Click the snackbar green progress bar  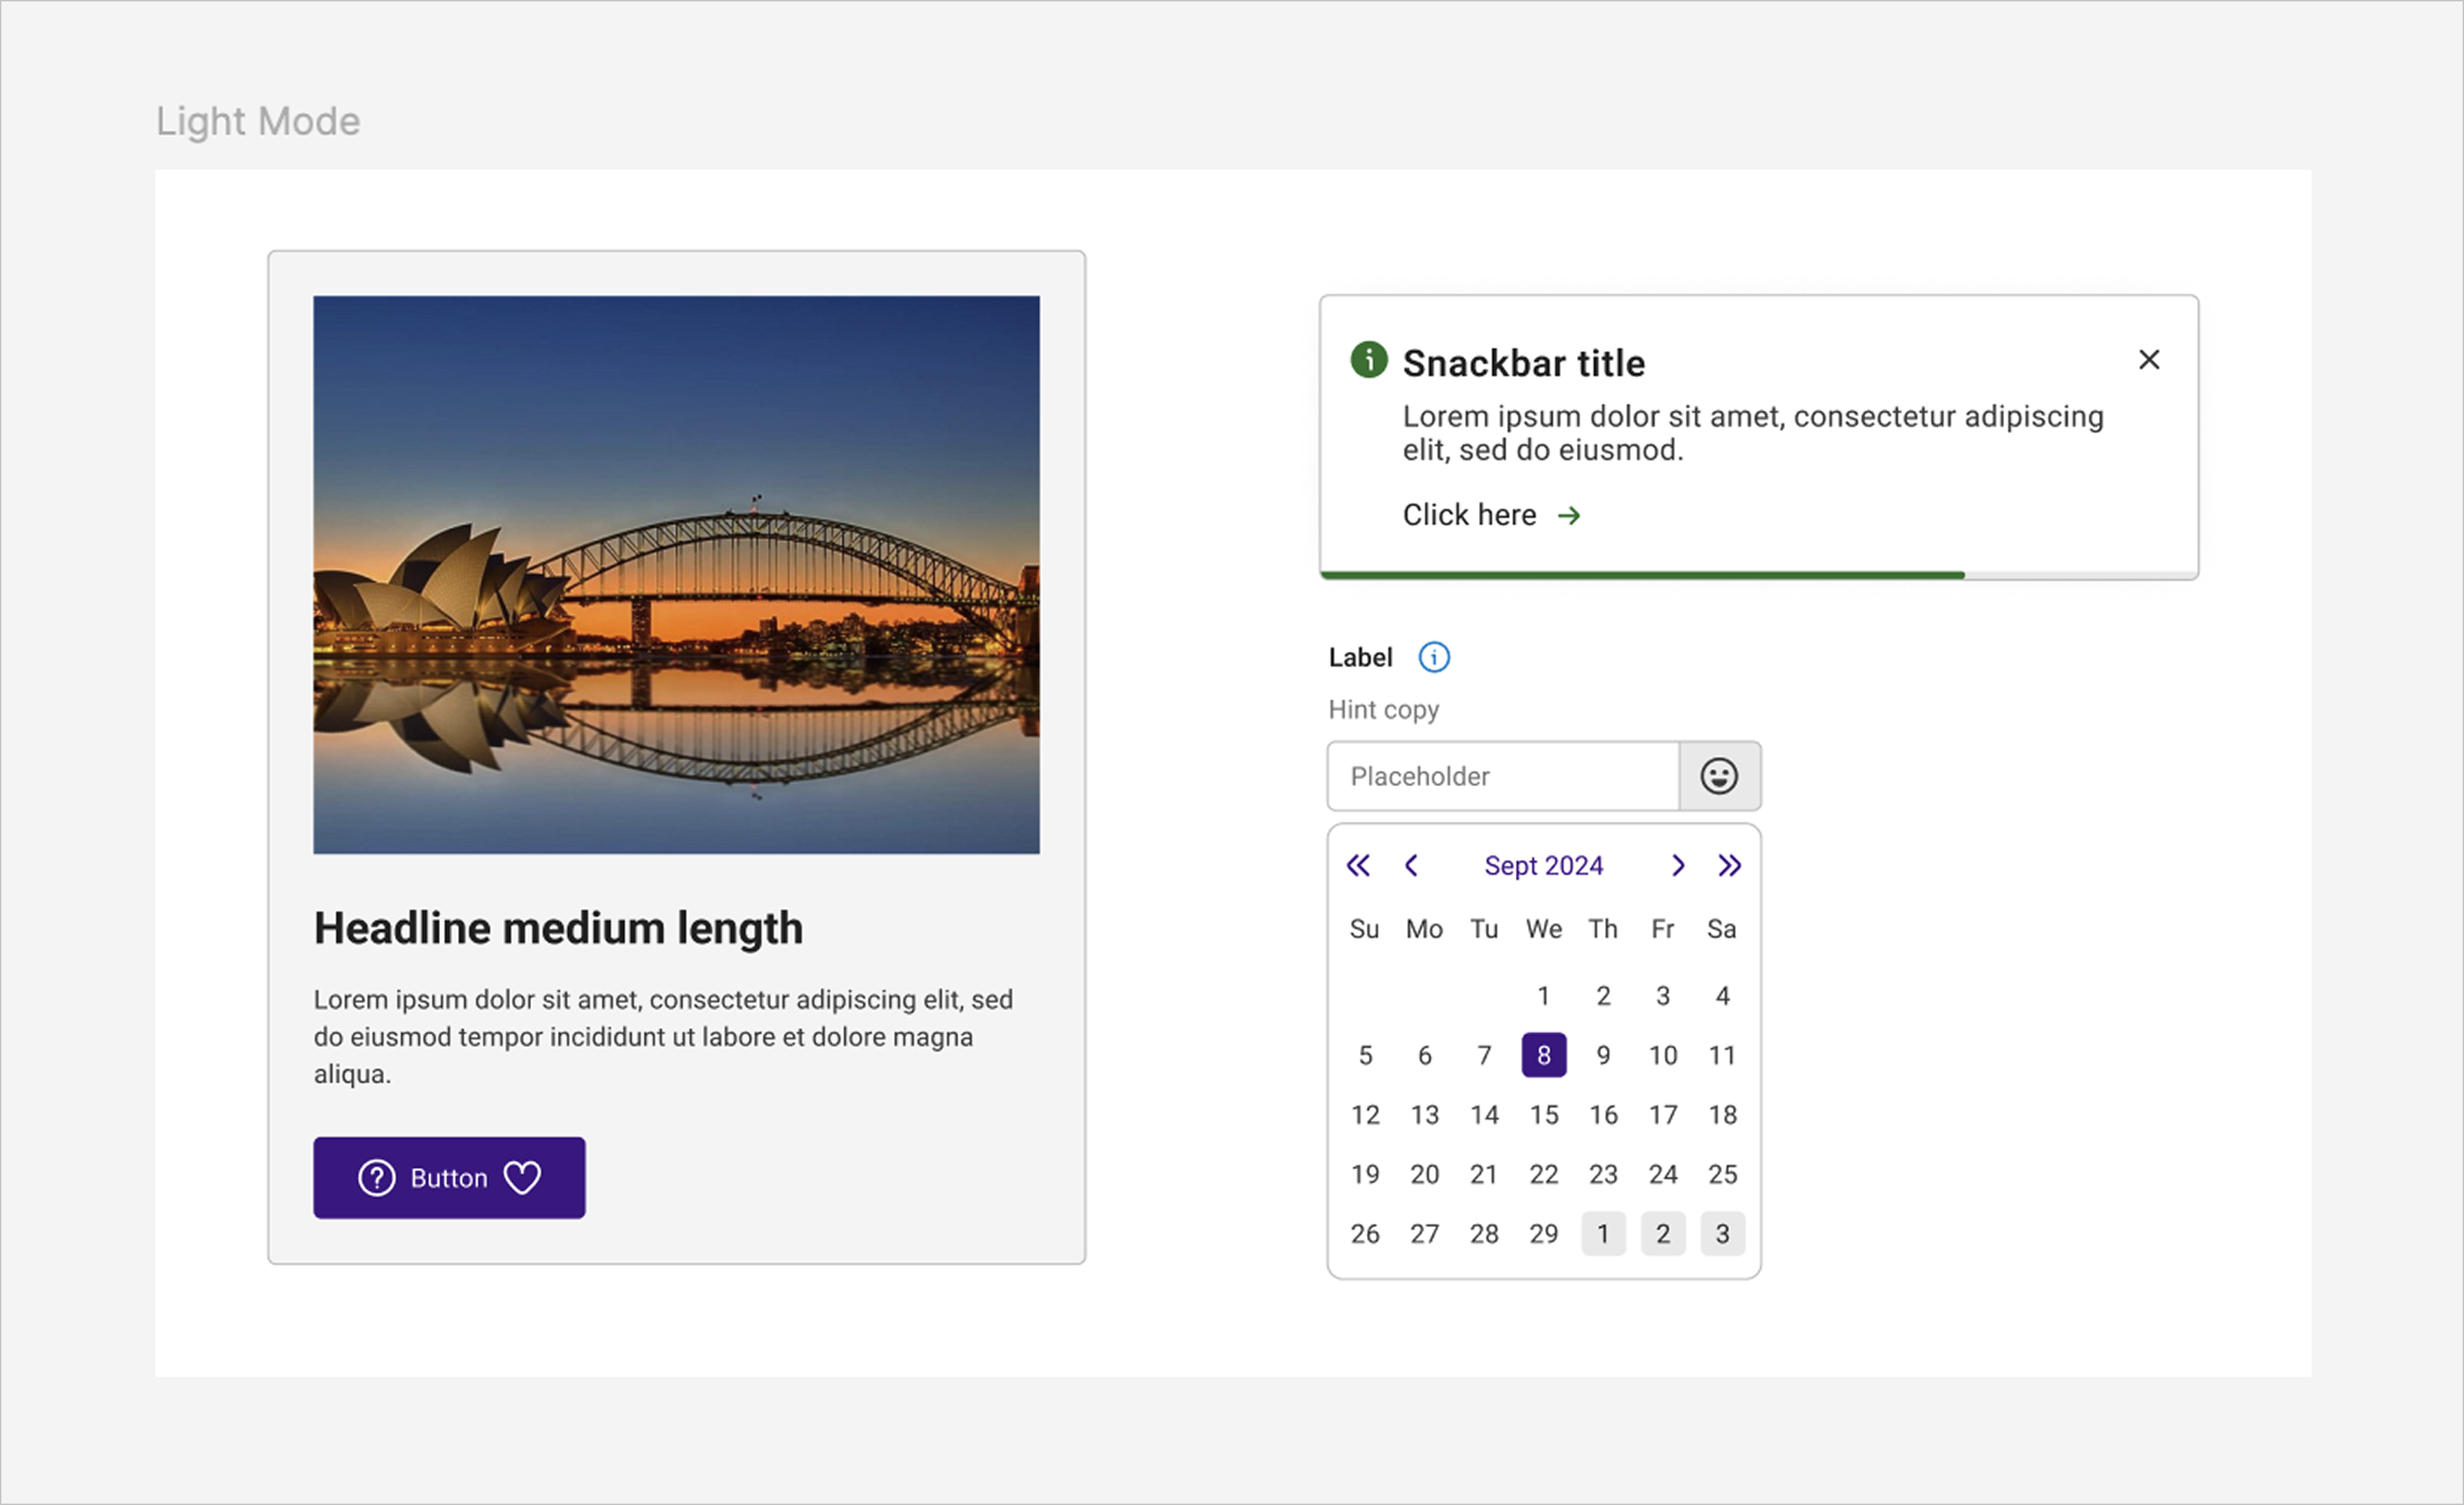pyautogui.click(x=1642, y=575)
